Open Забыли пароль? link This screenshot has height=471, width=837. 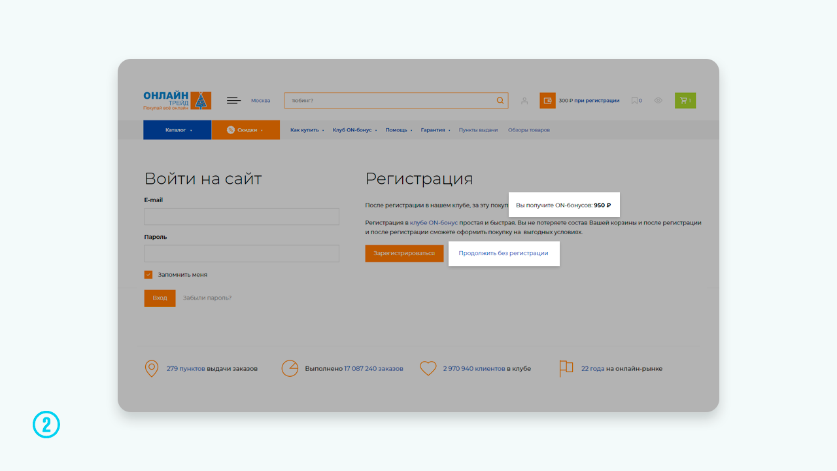(207, 298)
